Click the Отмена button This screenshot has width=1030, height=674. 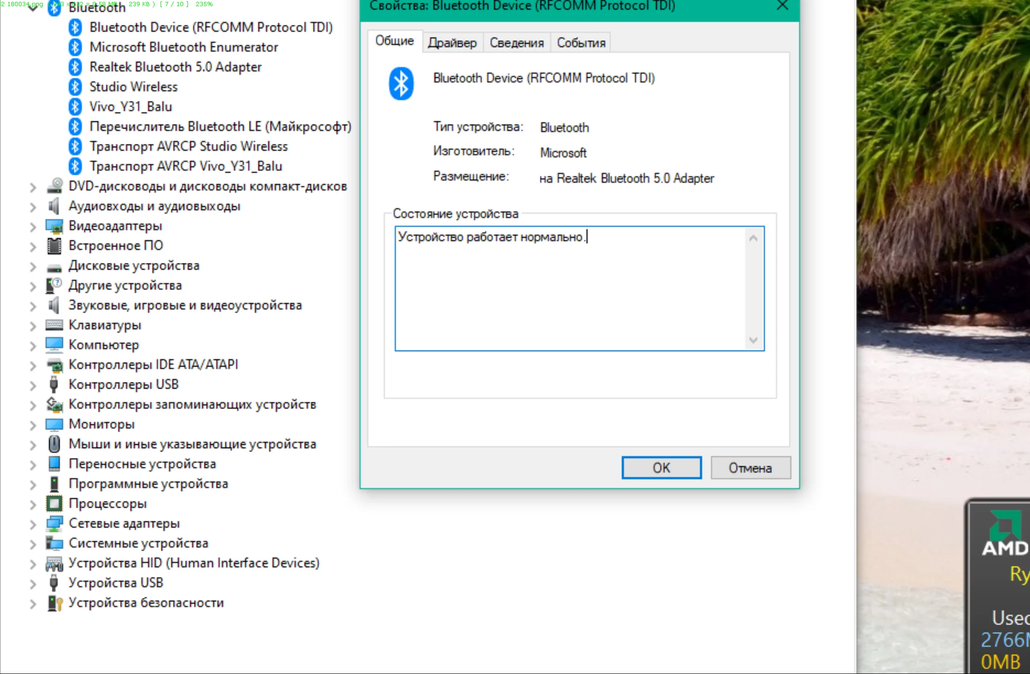point(750,468)
